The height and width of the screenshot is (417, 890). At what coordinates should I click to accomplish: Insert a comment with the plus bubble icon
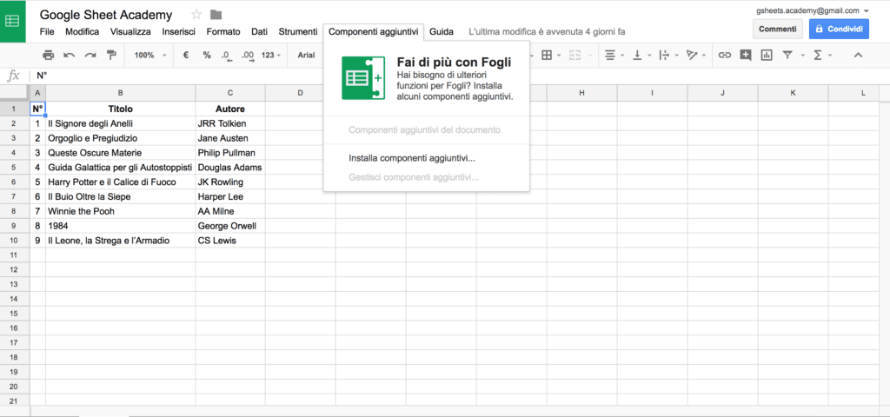click(745, 55)
